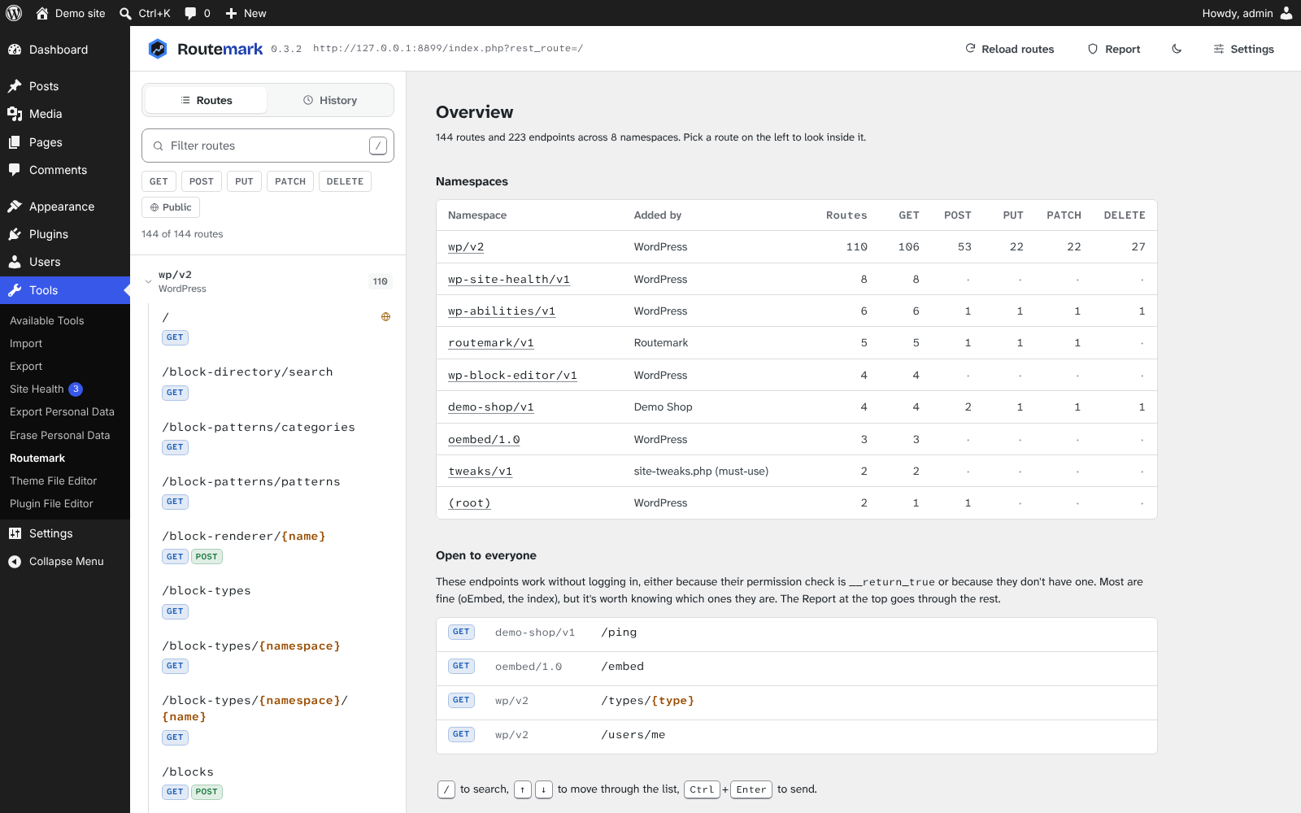Open the Plugins menu
The width and height of the screenshot is (1301, 813).
65,234
